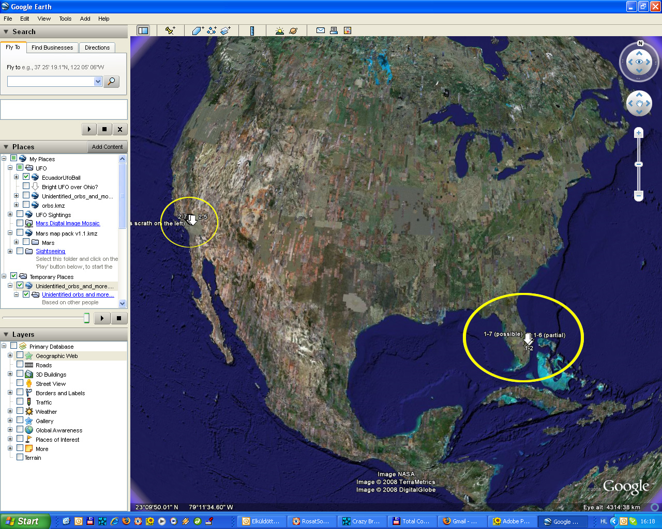Click in the Fly To input field
Image resolution: width=662 pixels, height=529 pixels.
click(50, 82)
